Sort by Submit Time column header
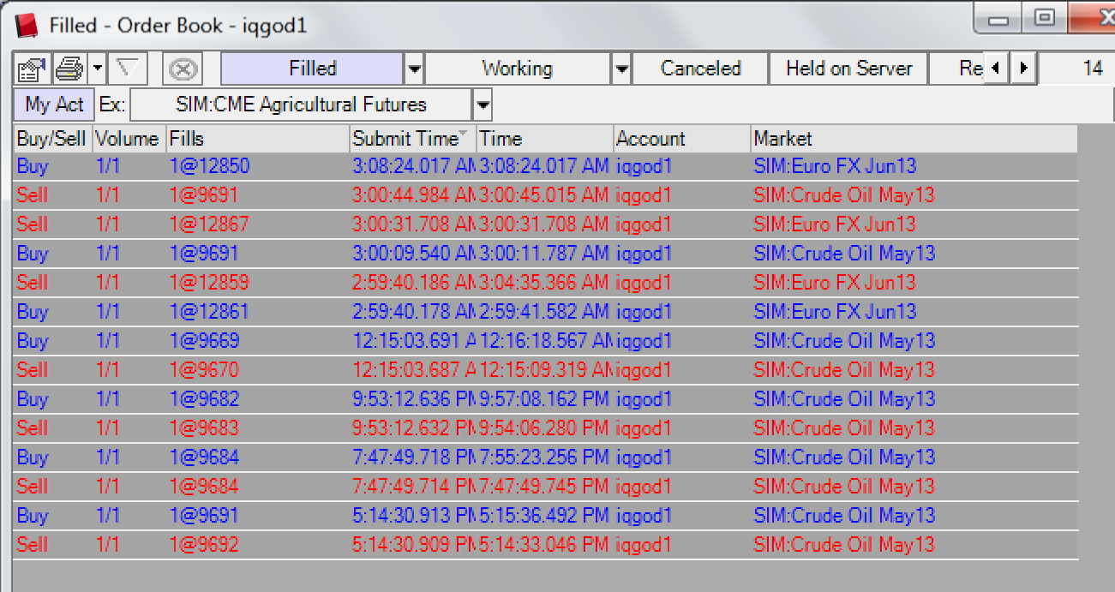1115x592 pixels. tap(413, 139)
